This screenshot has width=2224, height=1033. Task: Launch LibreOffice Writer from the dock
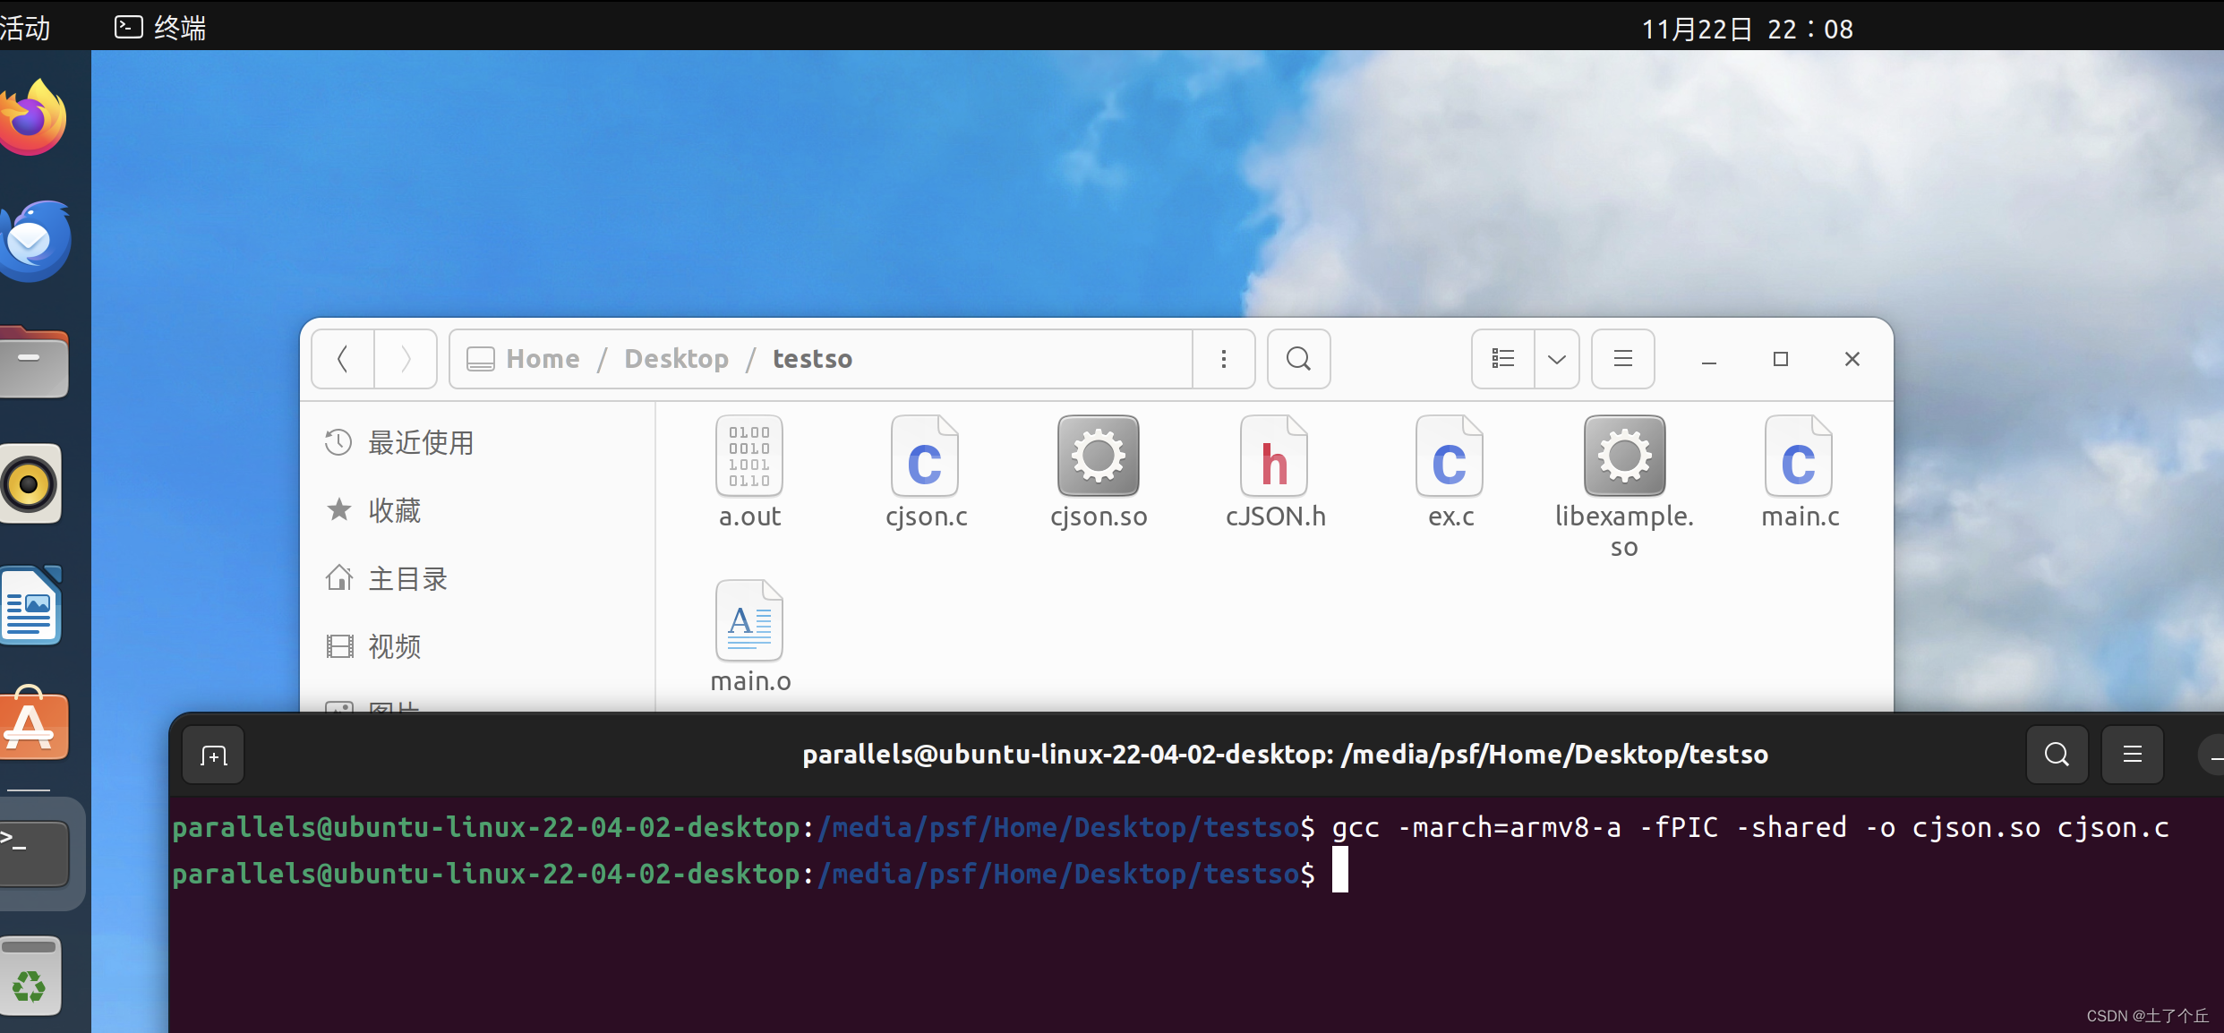32,606
